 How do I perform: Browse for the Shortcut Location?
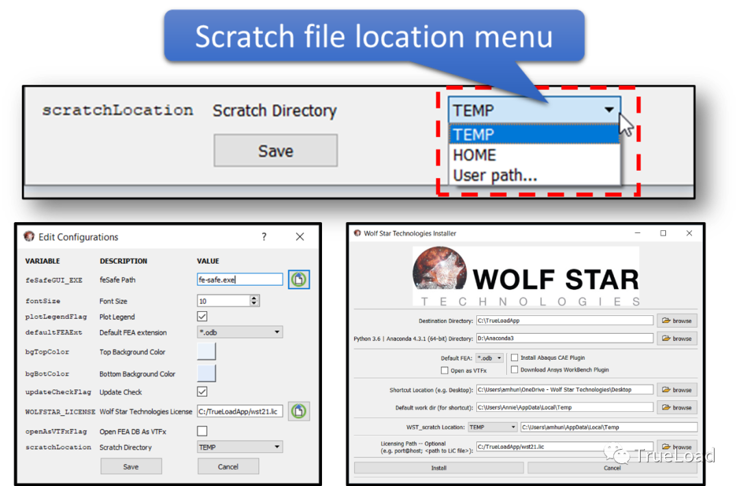[677, 389]
